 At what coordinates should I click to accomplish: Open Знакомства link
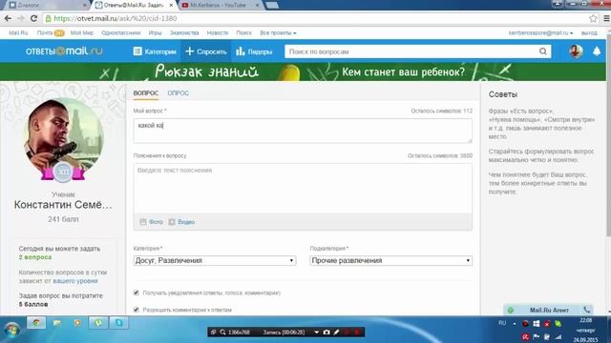click(184, 33)
